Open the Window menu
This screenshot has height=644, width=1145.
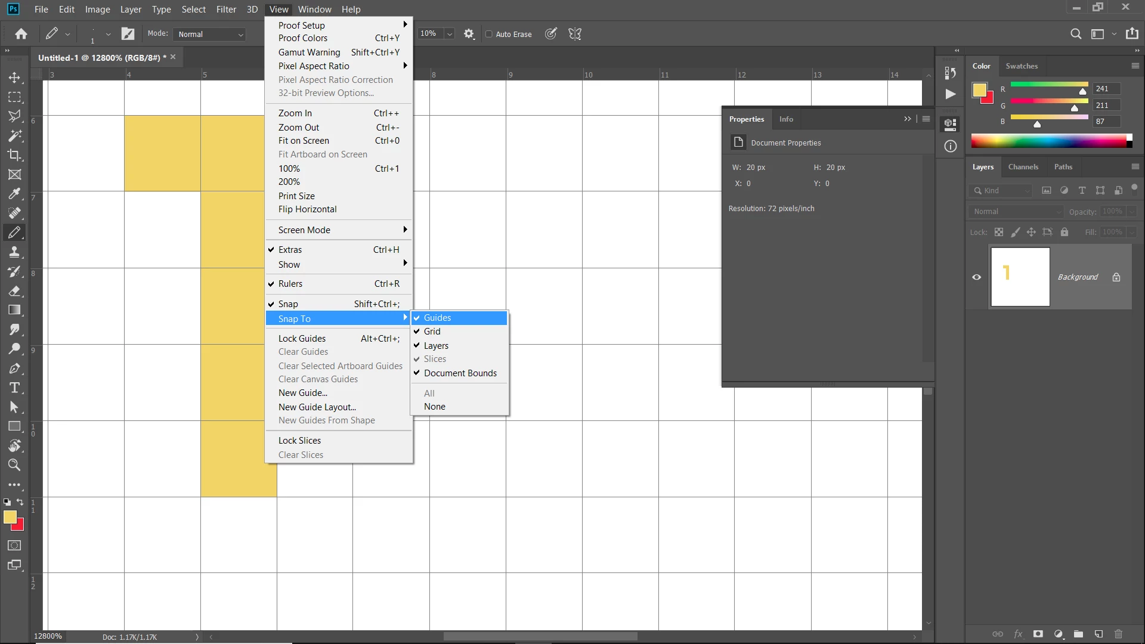tap(314, 9)
